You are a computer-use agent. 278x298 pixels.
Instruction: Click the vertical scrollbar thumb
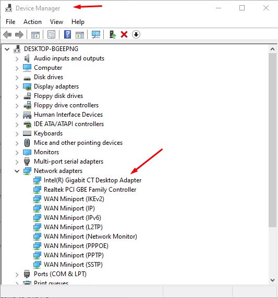tap(272, 140)
